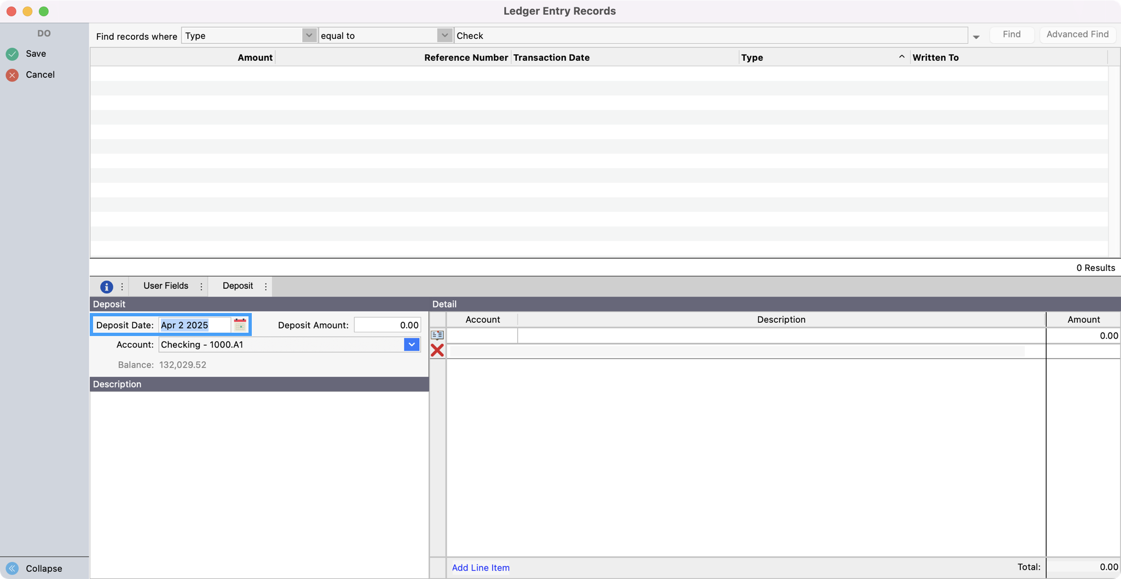
Task: Delete line item with red X
Action: pyautogui.click(x=437, y=351)
